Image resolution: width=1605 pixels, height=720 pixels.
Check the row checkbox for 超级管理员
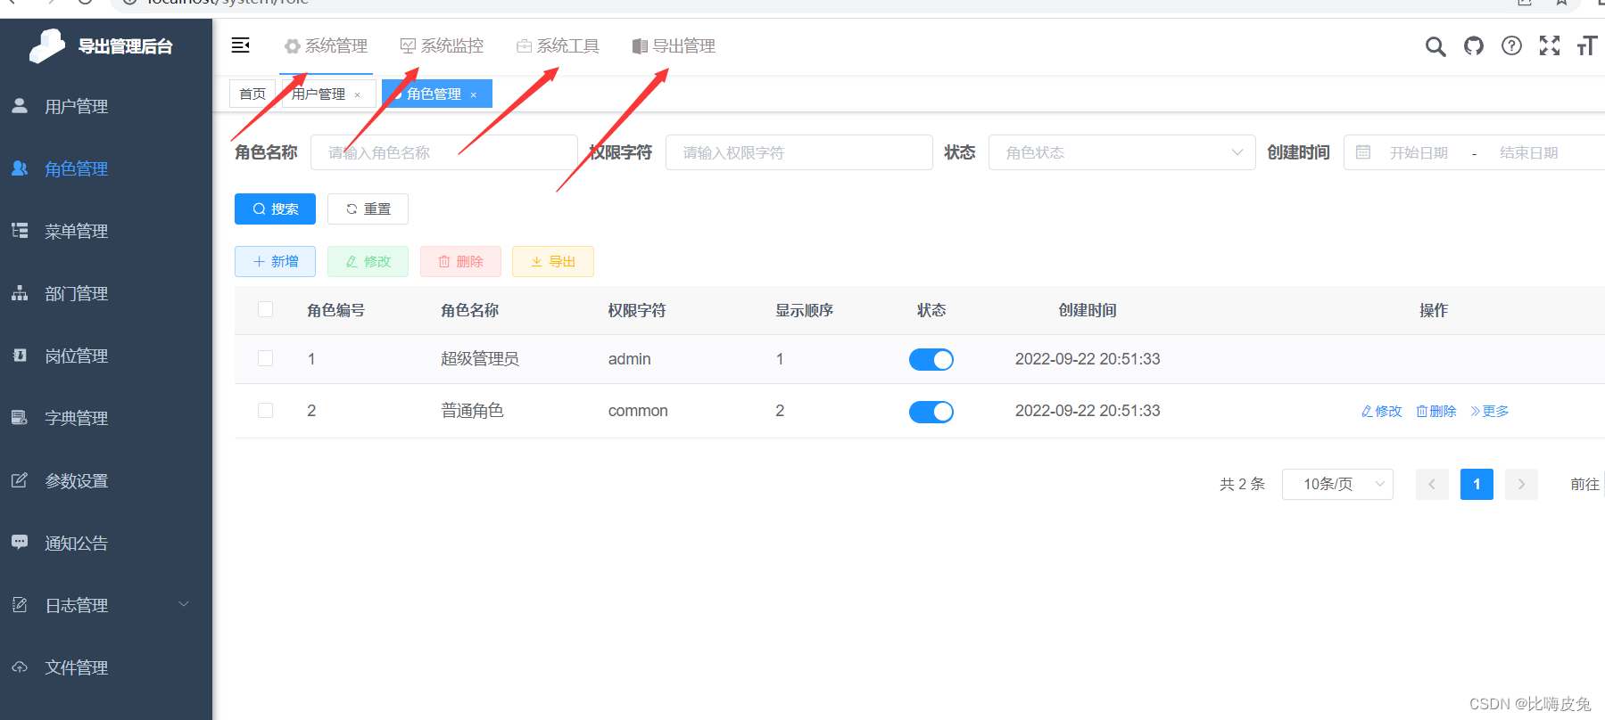265,358
